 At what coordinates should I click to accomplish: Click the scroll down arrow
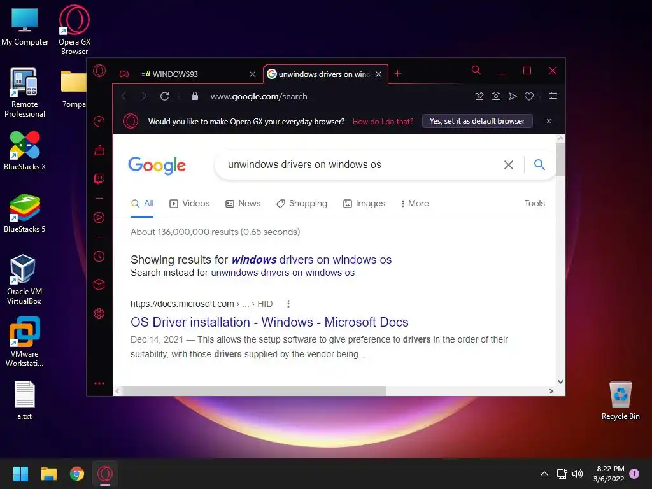click(560, 381)
